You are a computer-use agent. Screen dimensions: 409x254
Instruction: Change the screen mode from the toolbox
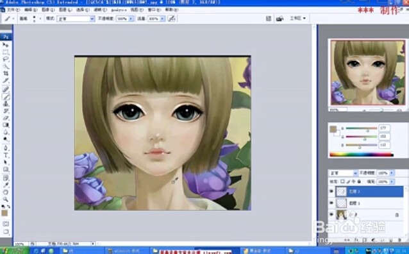[x=6, y=232]
